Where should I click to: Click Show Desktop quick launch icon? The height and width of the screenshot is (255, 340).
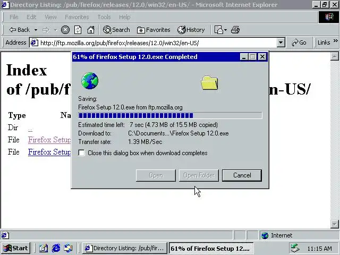pos(44,248)
